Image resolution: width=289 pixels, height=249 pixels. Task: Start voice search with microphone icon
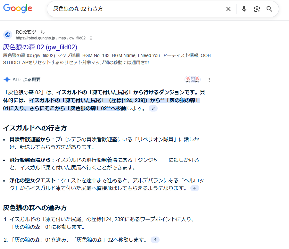(x=244, y=9)
